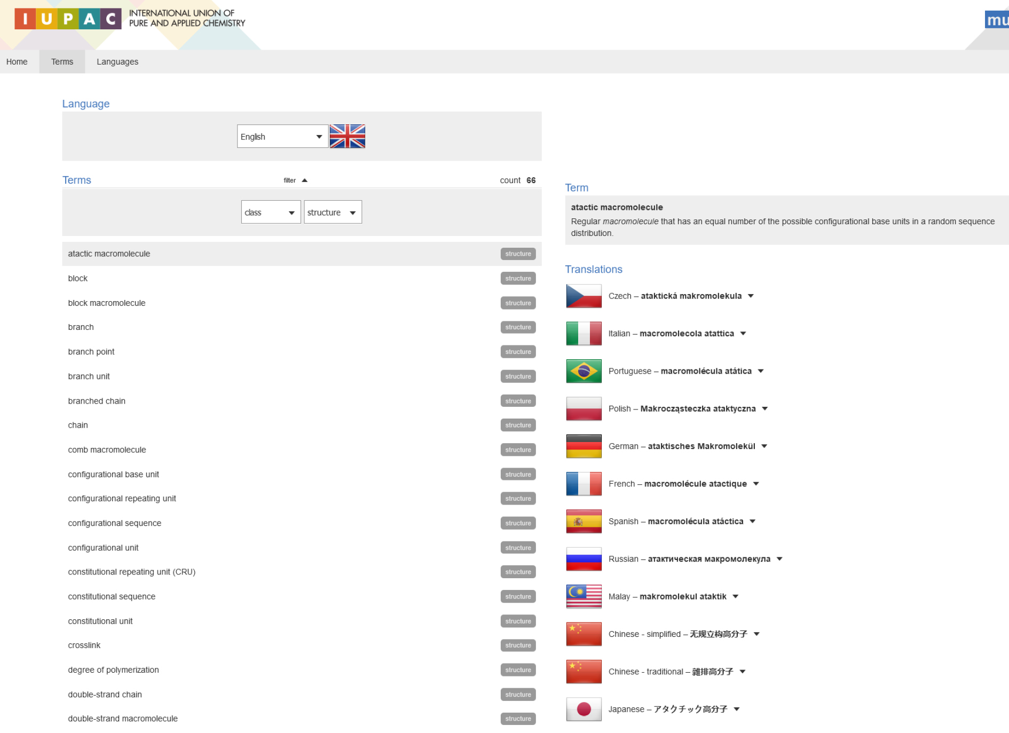Click the IUPAC logo
Viewport: 1009px width, 733px height.
tap(67, 20)
